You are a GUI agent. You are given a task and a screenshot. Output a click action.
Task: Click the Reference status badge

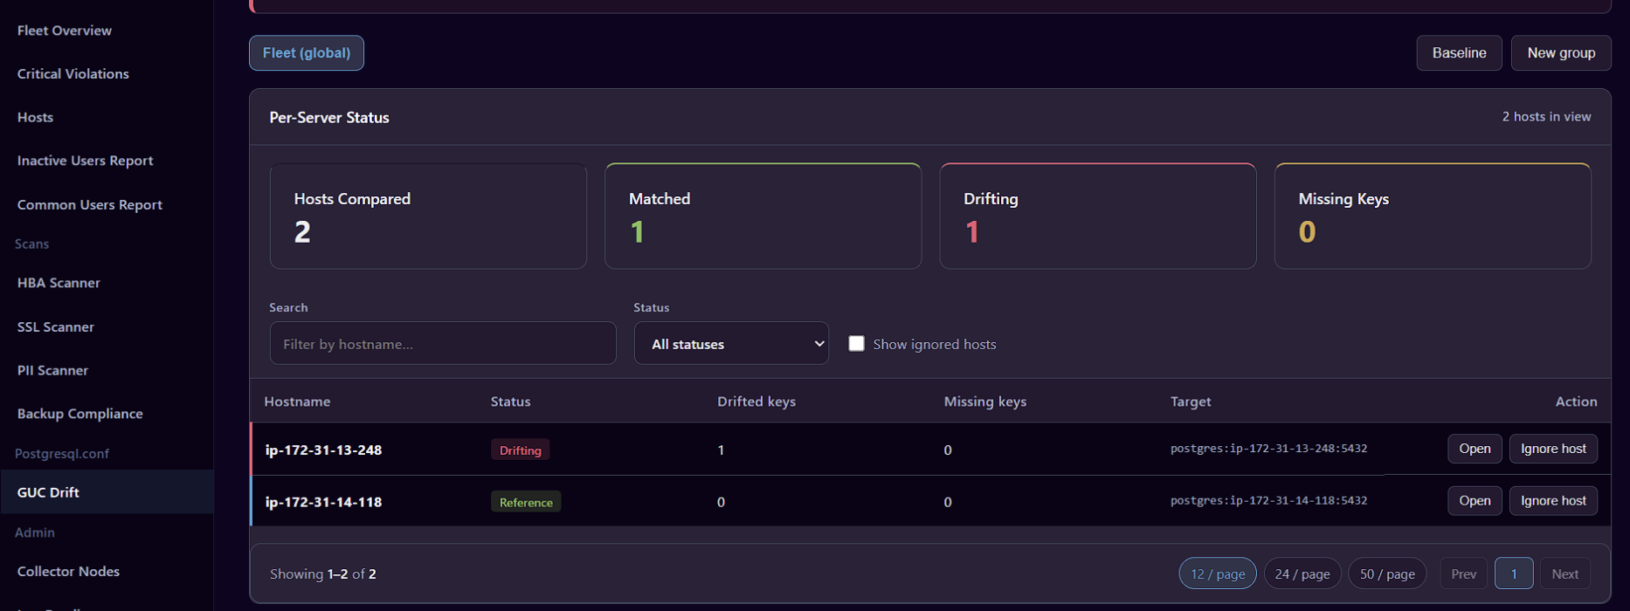[x=526, y=502]
